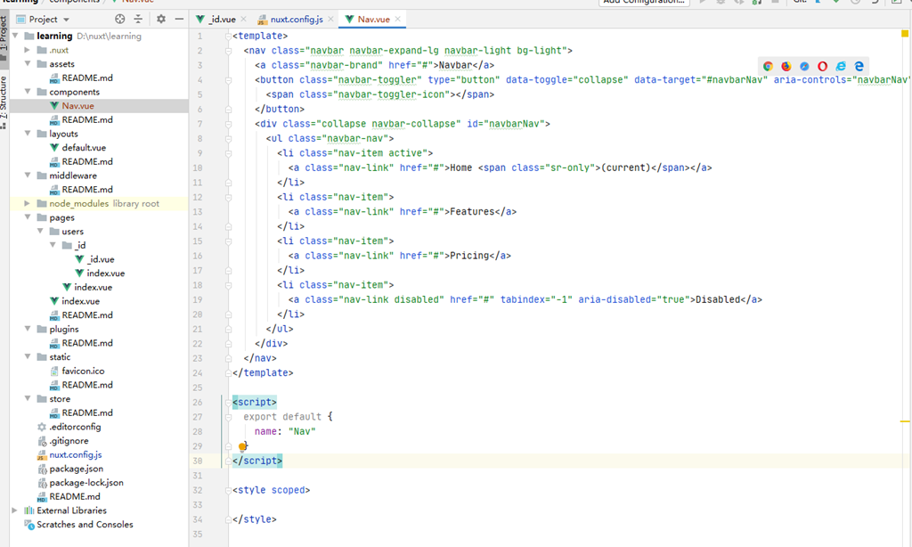Click the favicon.ico file icon

(x=54, y=371)
